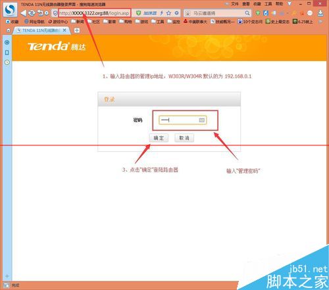
Task: Click the top sidebar circle icon
Action: click(x=7, y=42)
